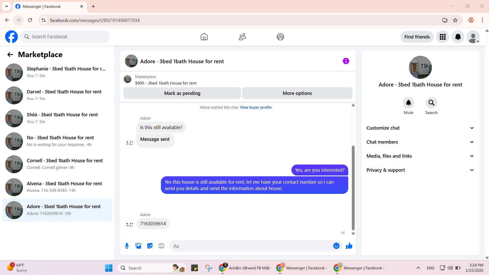This screenshot has height=275, width=489.
Task: Reload the page in browser
Action: [x=30, y=20]
